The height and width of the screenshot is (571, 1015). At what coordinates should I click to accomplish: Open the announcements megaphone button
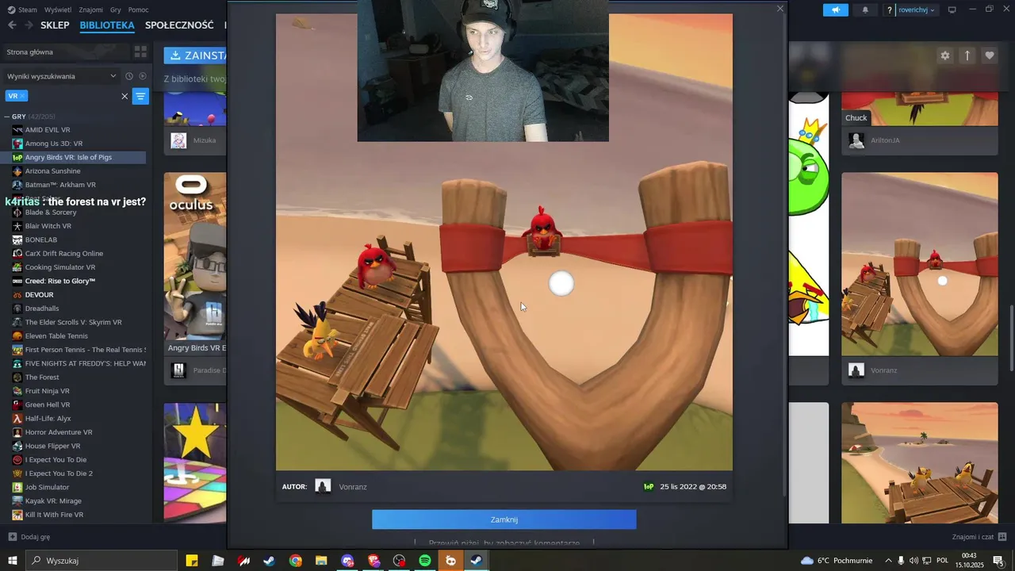tap(836, 10)
